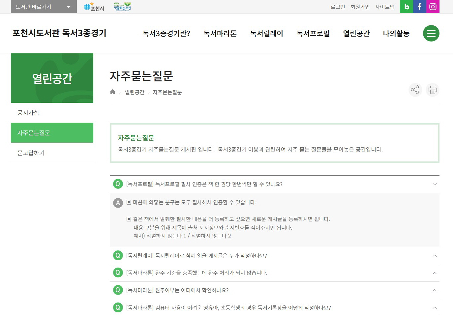Click the 로그인 link

[x=337, y=7]
